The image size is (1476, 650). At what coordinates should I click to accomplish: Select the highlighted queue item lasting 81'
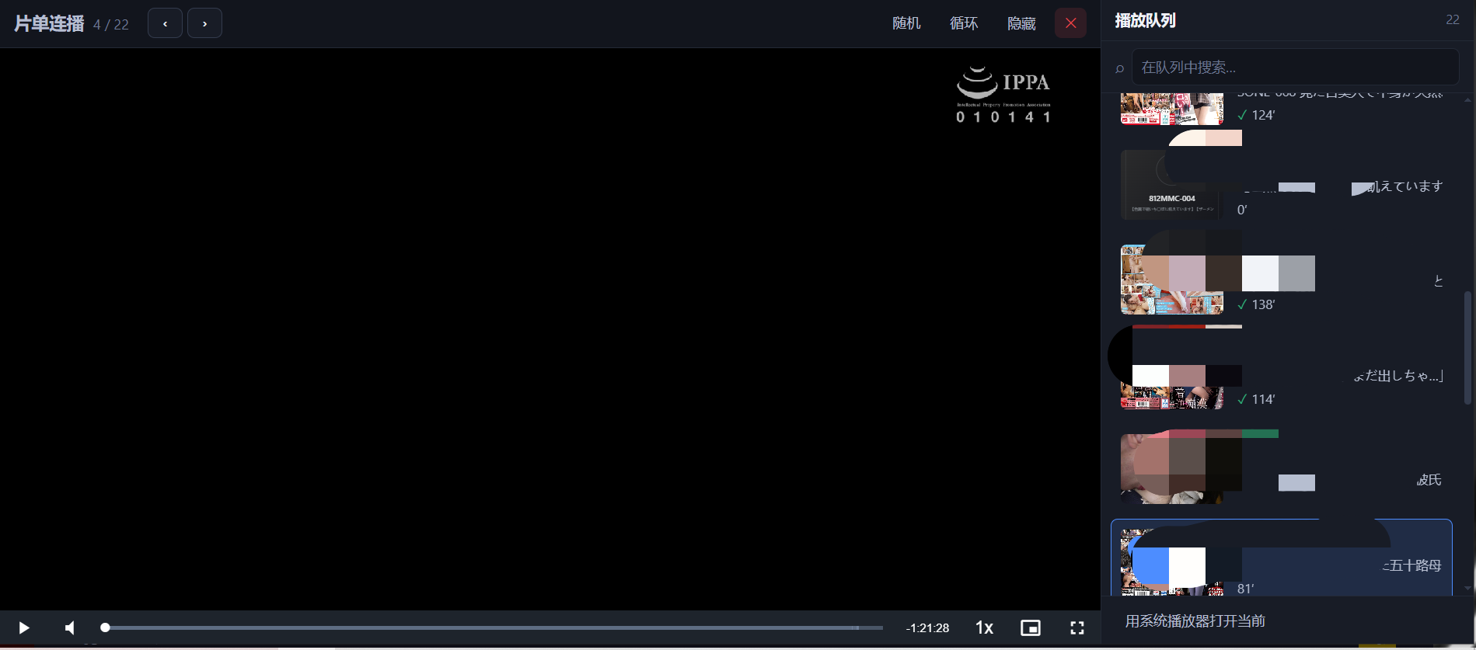pyautogui.click(x=1282, y=558)
